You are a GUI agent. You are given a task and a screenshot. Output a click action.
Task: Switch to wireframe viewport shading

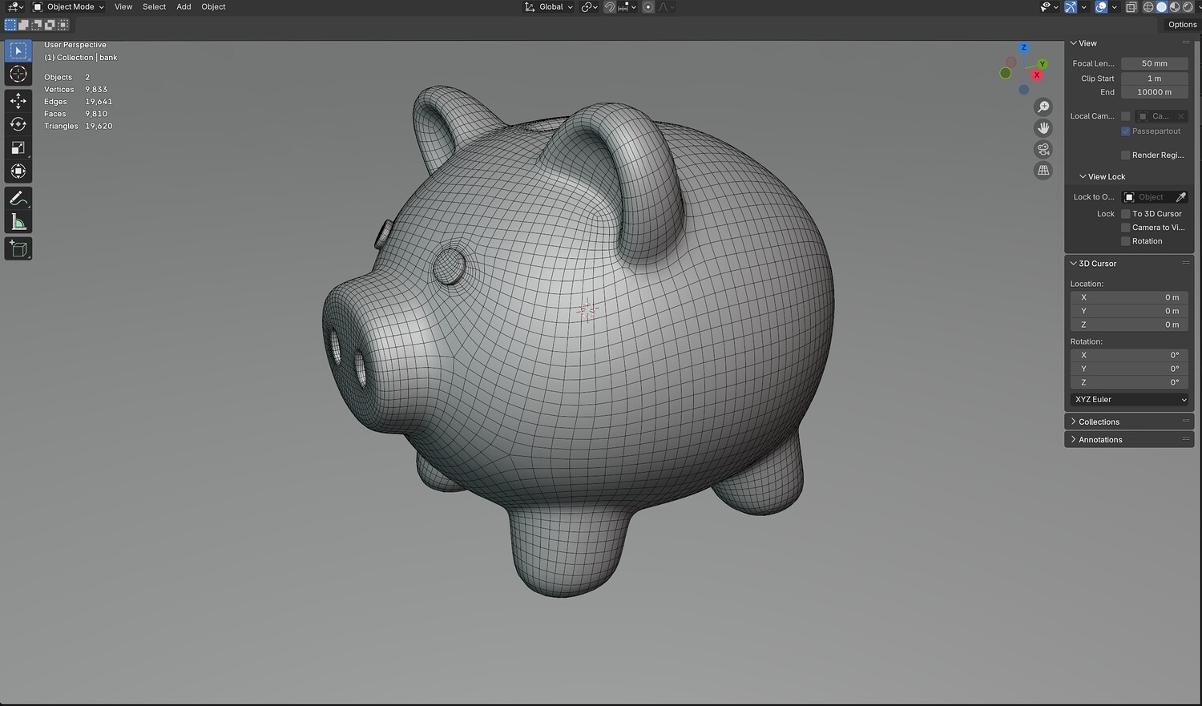(1148, 7)
